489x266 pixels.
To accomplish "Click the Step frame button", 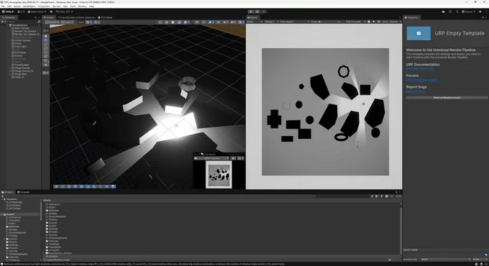I will 264,12.
